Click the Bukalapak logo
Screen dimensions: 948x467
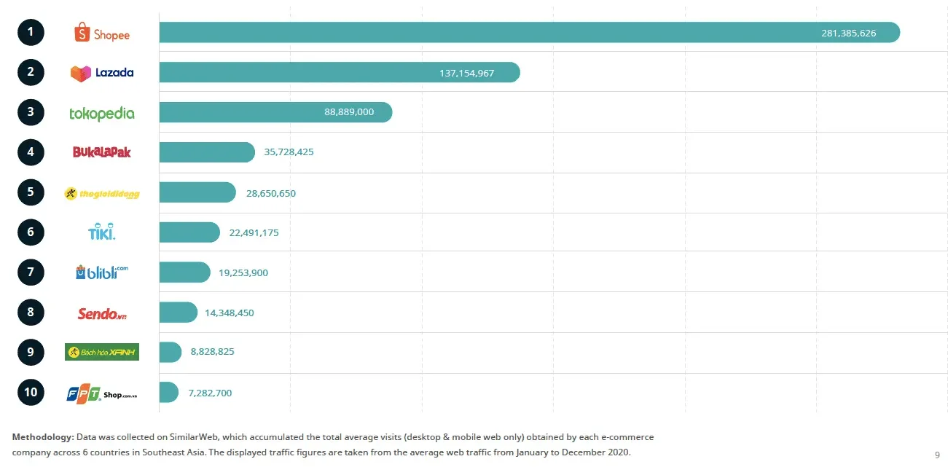point(102,152)
